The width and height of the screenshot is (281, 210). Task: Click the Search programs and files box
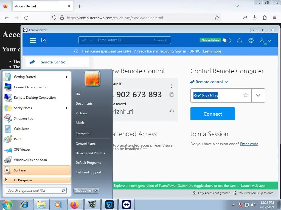tap(36, 191)
